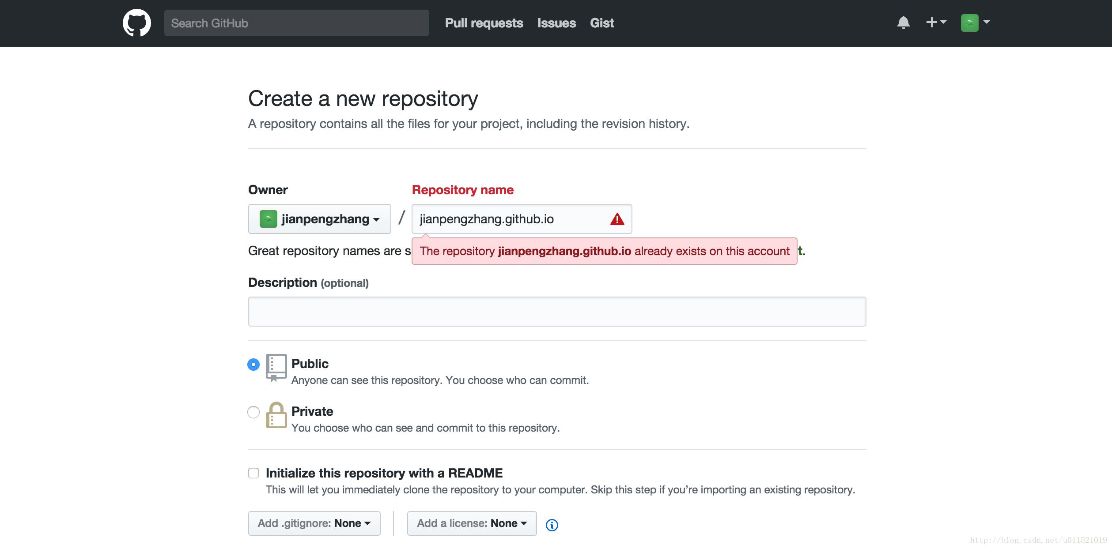Open the GitHub Octocat home logo
1112x549 pixels.
[137, 23]
